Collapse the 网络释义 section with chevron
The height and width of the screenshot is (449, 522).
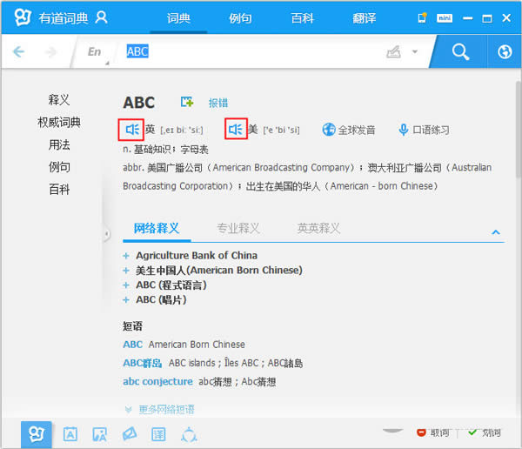click(x=496, y=231)
